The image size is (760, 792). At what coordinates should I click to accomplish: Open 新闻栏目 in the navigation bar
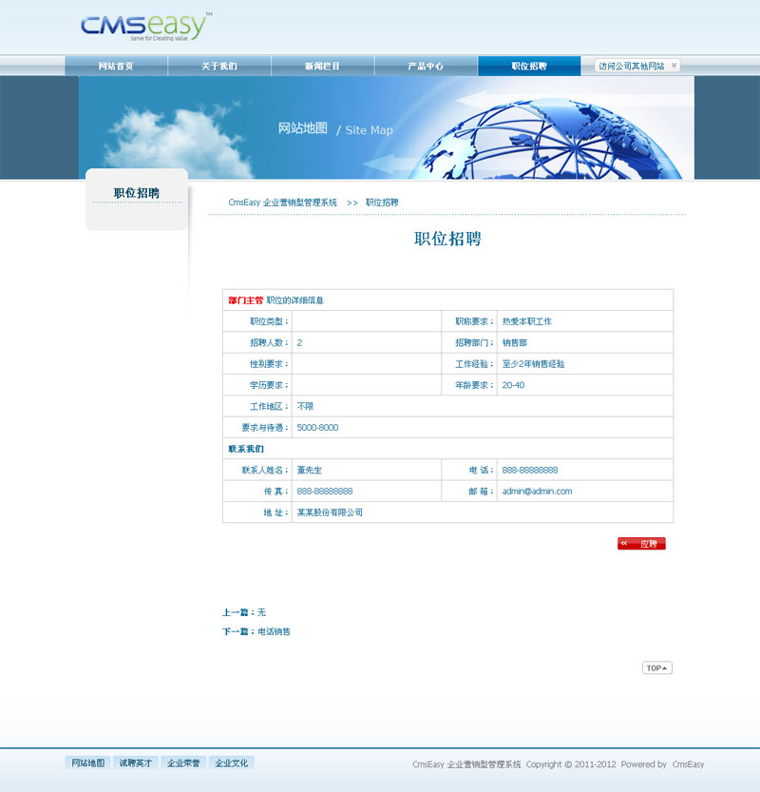(x=322, y=67)
